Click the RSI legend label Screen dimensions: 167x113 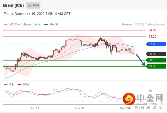[x=12, y=85]
